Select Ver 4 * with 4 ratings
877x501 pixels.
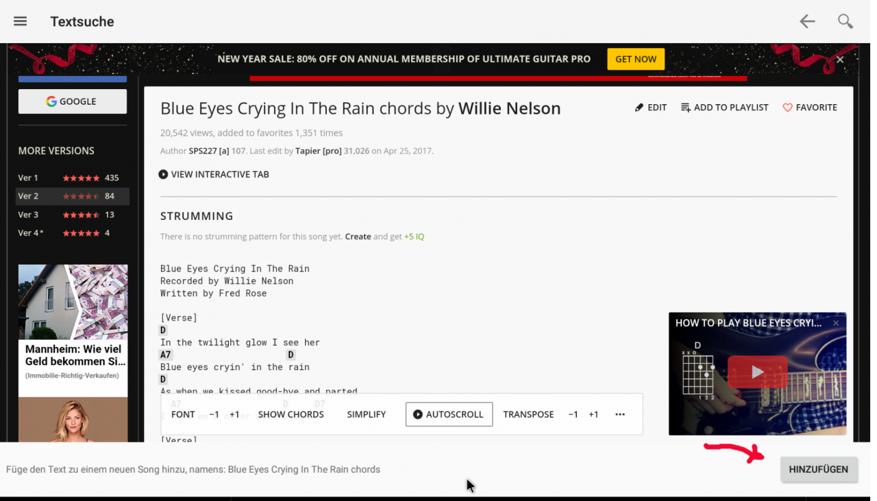click(x=73, y=233)
